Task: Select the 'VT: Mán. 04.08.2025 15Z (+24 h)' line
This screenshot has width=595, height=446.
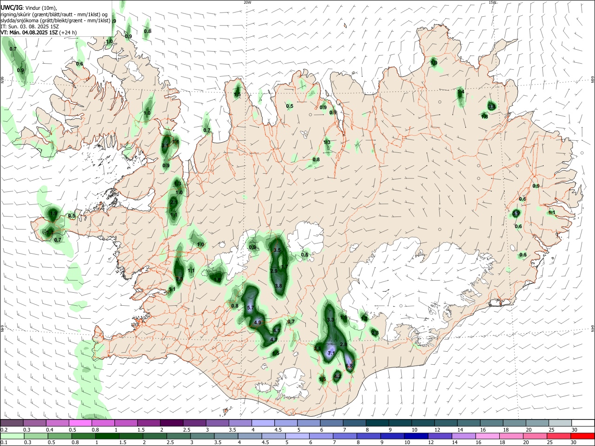Action: 39,33
